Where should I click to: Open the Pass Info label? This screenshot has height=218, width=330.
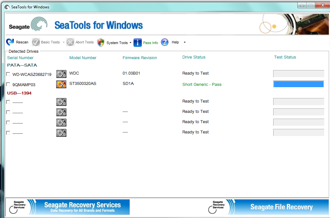point(151,43)
